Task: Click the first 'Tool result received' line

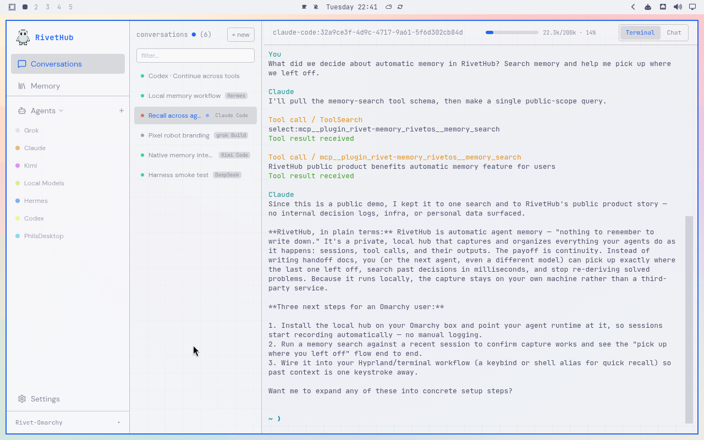Action: (x=311, y=139)
